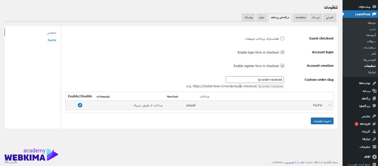
Task: Open the dashboard (پیشخوان) gauge icon
Action: (374, 7)
